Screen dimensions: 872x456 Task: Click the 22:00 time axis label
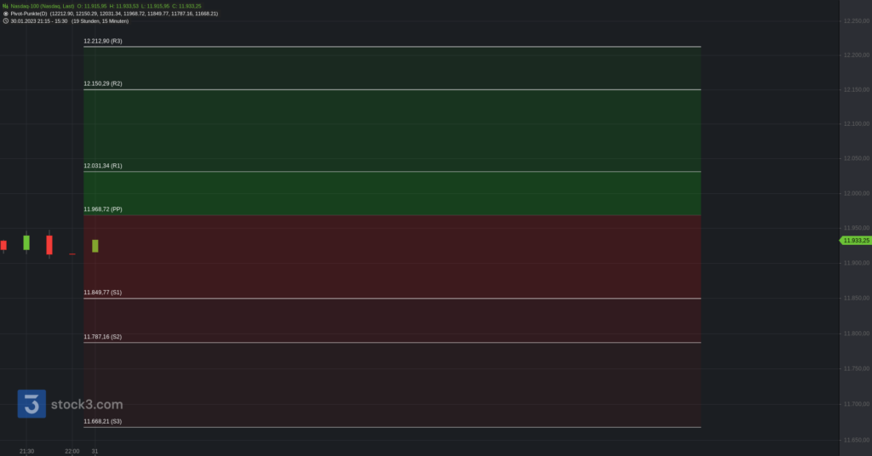pos(72,451)
